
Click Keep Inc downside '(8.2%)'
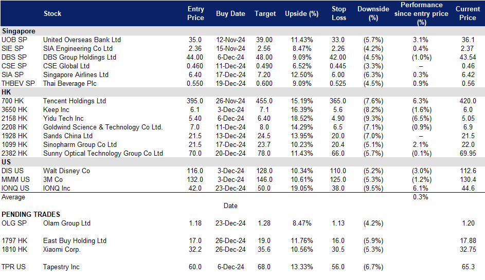[x=373, y=110]
